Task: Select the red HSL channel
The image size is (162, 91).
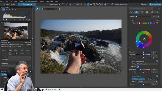Action: coord(141,23)
